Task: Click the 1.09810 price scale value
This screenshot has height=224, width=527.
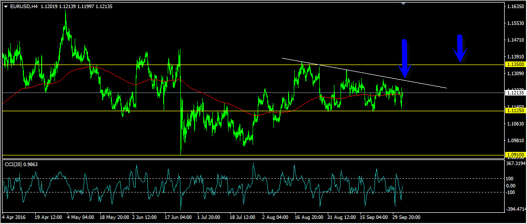Action: tap(516, 141)
